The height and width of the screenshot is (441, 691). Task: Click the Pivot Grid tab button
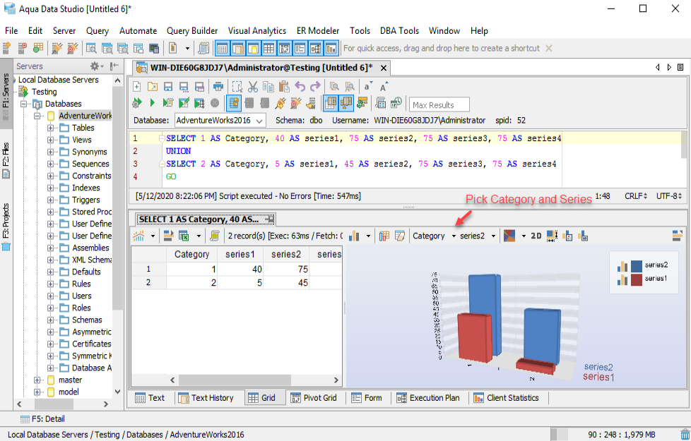(313, 398)
